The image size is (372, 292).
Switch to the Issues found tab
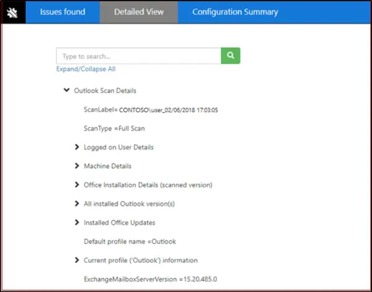pyautogui.click(x=63, y=12)
